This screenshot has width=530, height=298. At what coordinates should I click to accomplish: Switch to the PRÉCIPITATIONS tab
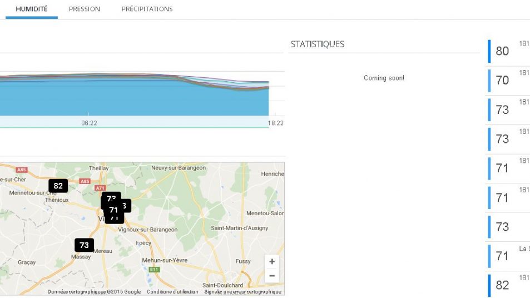147,9
